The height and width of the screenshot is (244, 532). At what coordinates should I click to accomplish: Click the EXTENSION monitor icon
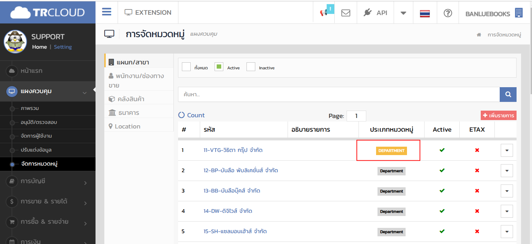tap(129, 13)
